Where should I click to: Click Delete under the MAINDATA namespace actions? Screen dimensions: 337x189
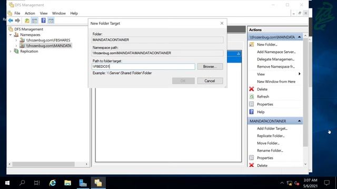[x=262, y=89]
